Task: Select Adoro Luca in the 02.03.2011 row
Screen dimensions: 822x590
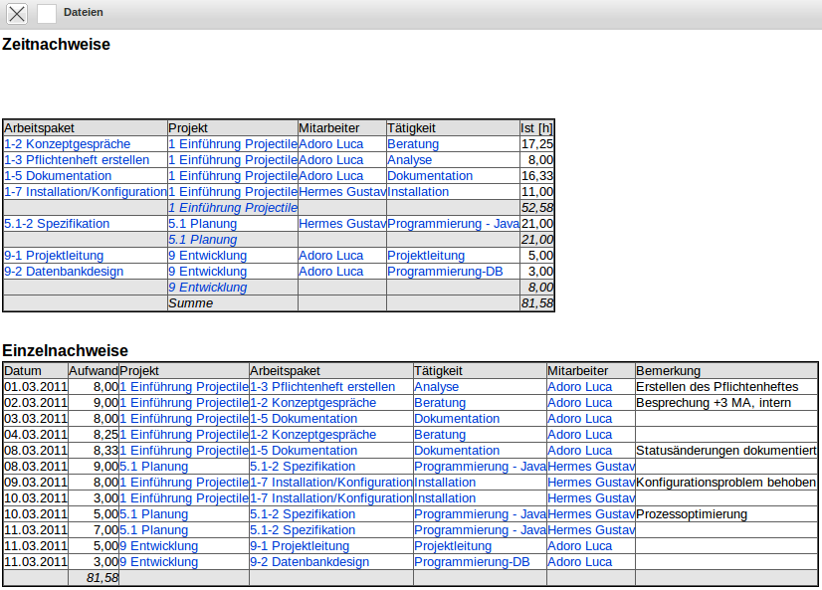Action: (579, 403)
